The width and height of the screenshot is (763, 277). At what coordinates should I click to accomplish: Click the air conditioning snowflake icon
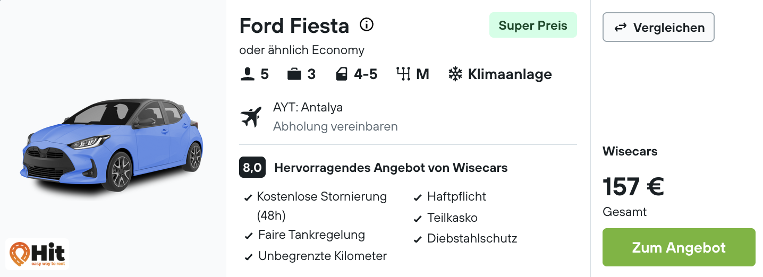(455, 74)
